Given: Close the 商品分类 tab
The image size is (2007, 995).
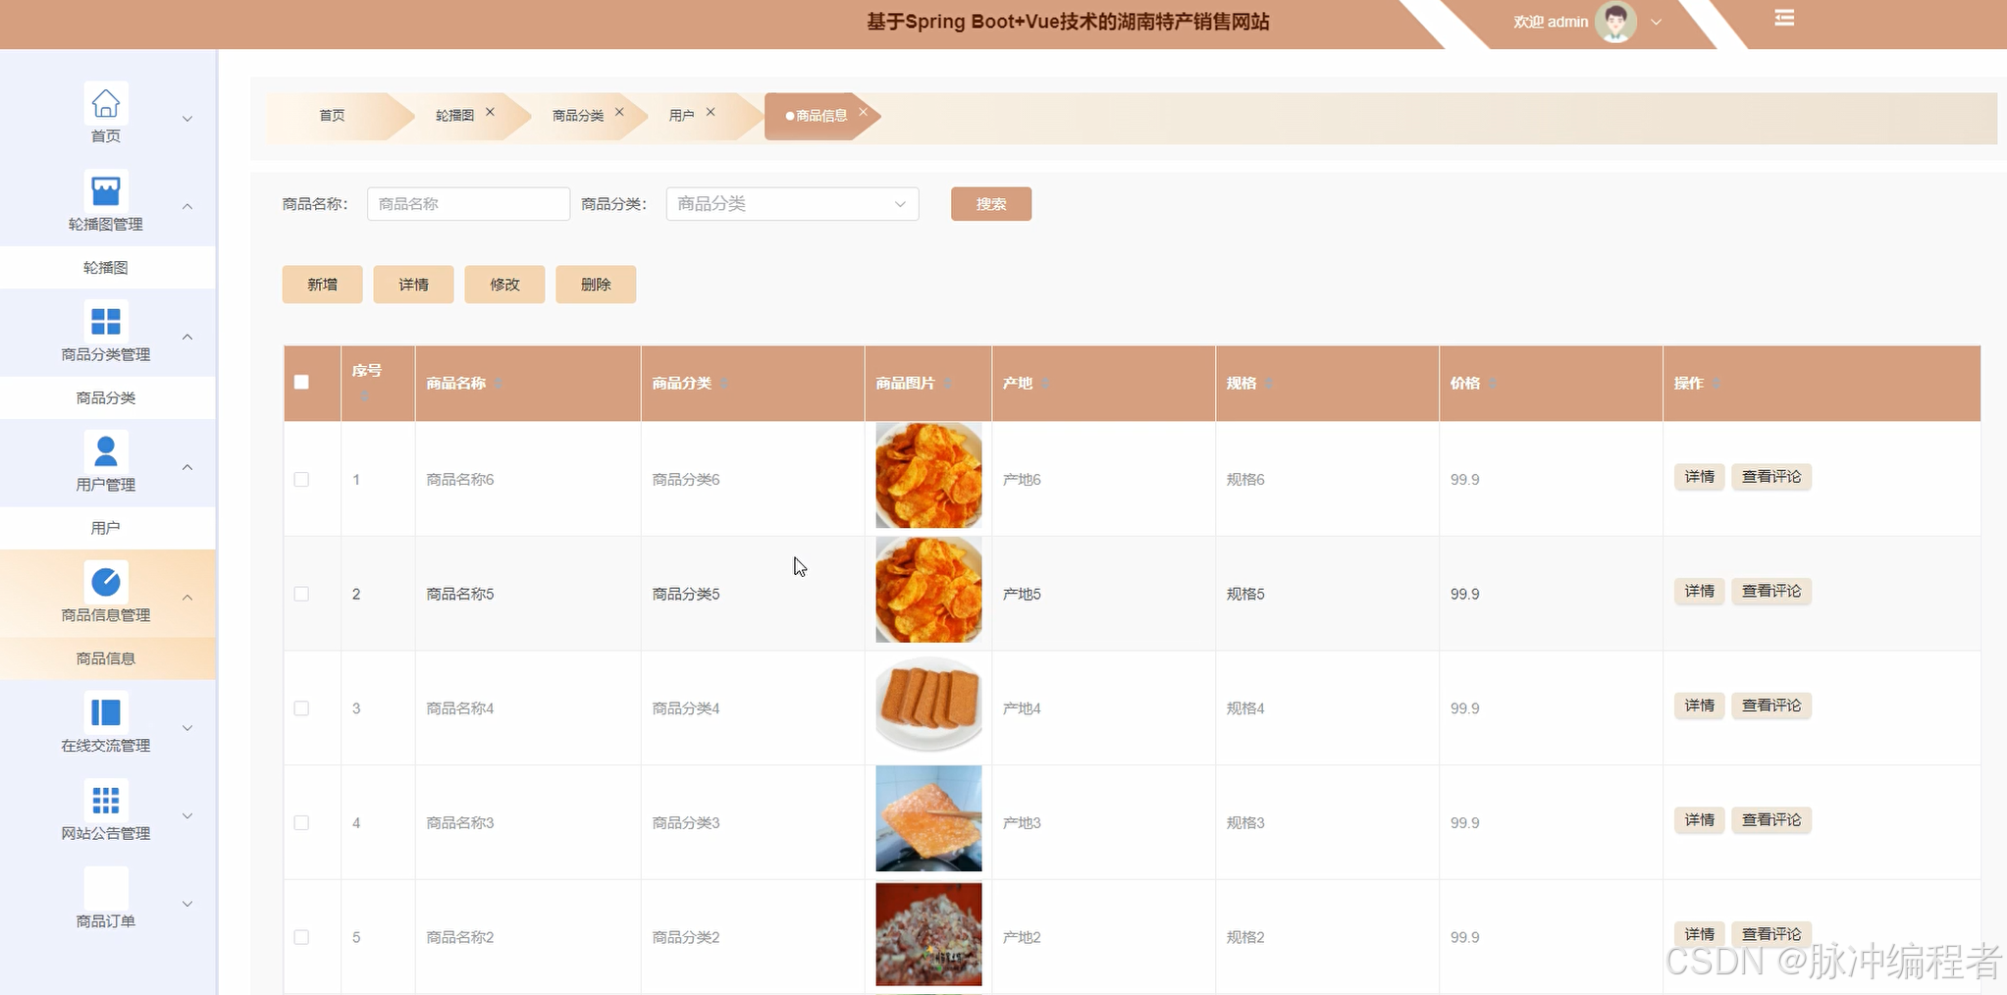Looking at the screenshot, I should coord(619,112).
